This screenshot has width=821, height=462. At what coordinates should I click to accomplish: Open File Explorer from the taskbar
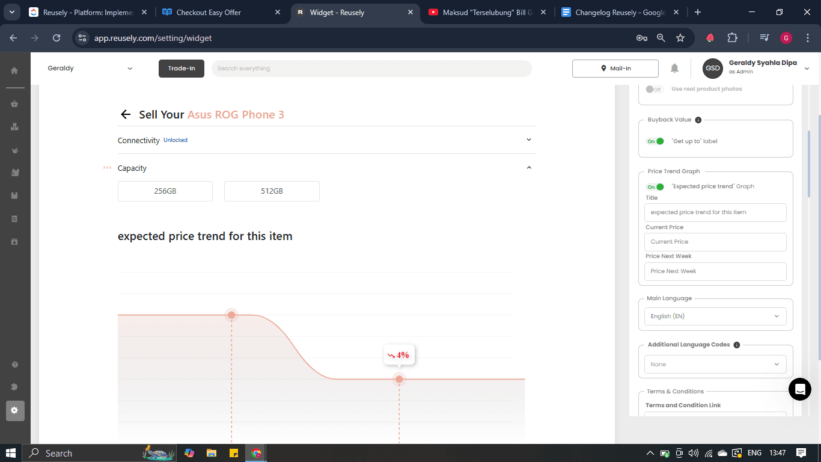211,453
